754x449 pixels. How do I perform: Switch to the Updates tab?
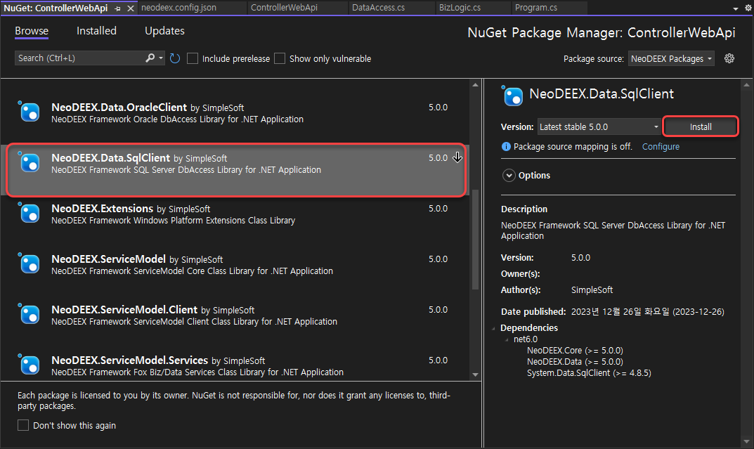164,31
